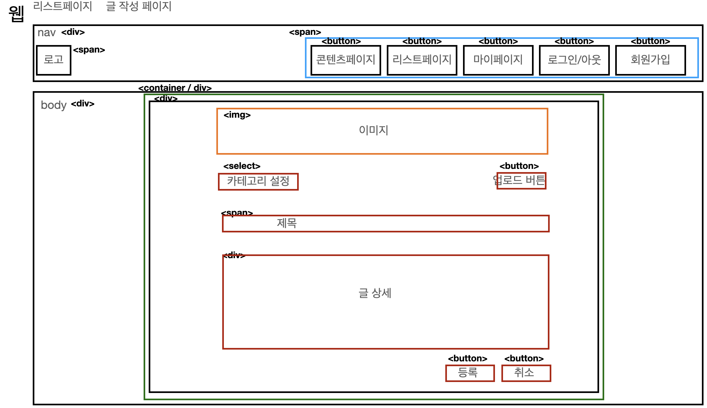Switch to the 리스트페이지 heading tab

(x=63, y=6)
